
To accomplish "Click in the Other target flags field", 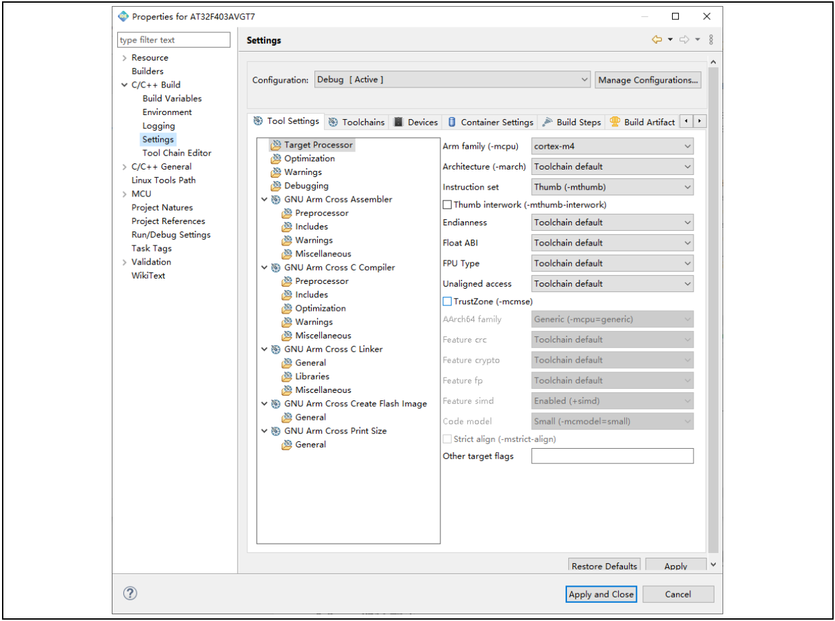I will coord(612,456).
